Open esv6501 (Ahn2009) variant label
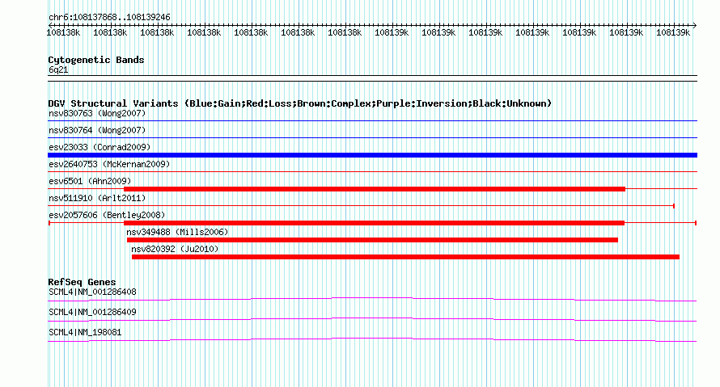Image resolution: width=720 pixels, height=387 pixels. coord(90,181)
